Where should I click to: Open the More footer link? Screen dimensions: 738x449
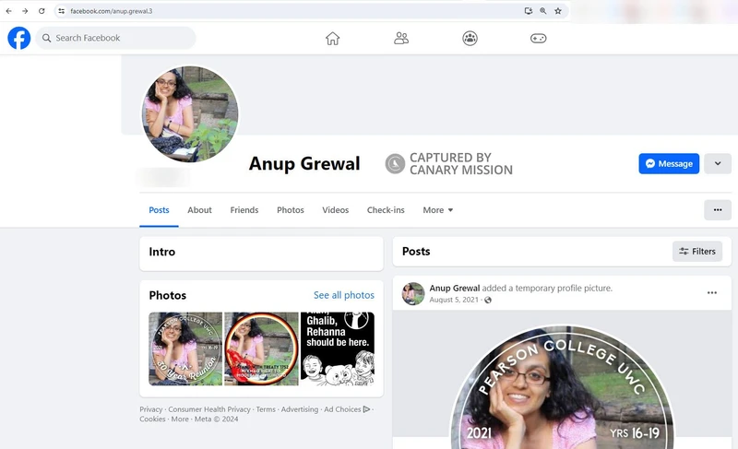tap(180, 419)
